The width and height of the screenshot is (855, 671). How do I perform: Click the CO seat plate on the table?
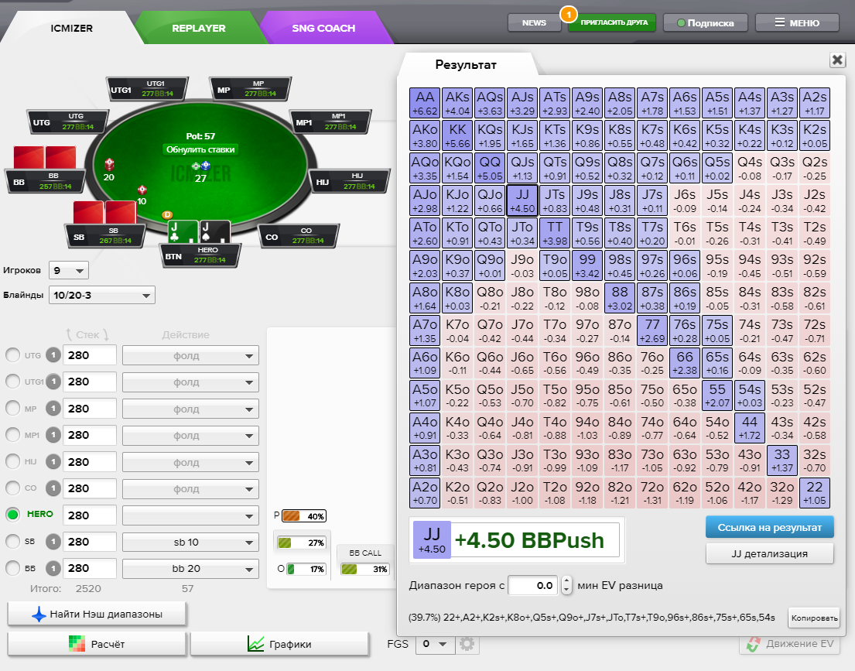(x=299, y=236)
